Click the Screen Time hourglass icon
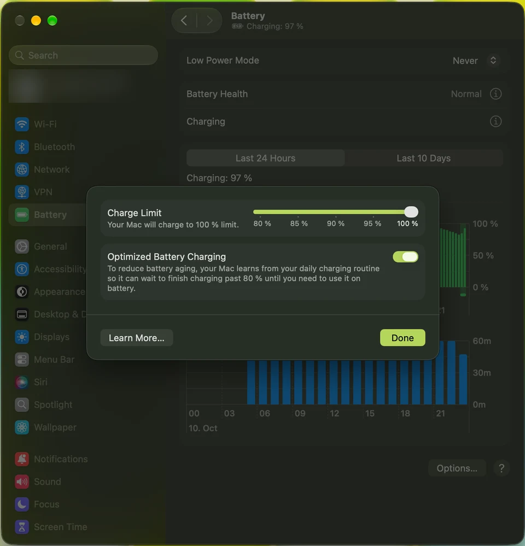The image size is (525, 546). tap(21, 527)
